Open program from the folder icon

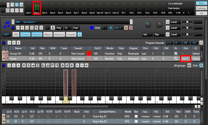tap(27, 28)
